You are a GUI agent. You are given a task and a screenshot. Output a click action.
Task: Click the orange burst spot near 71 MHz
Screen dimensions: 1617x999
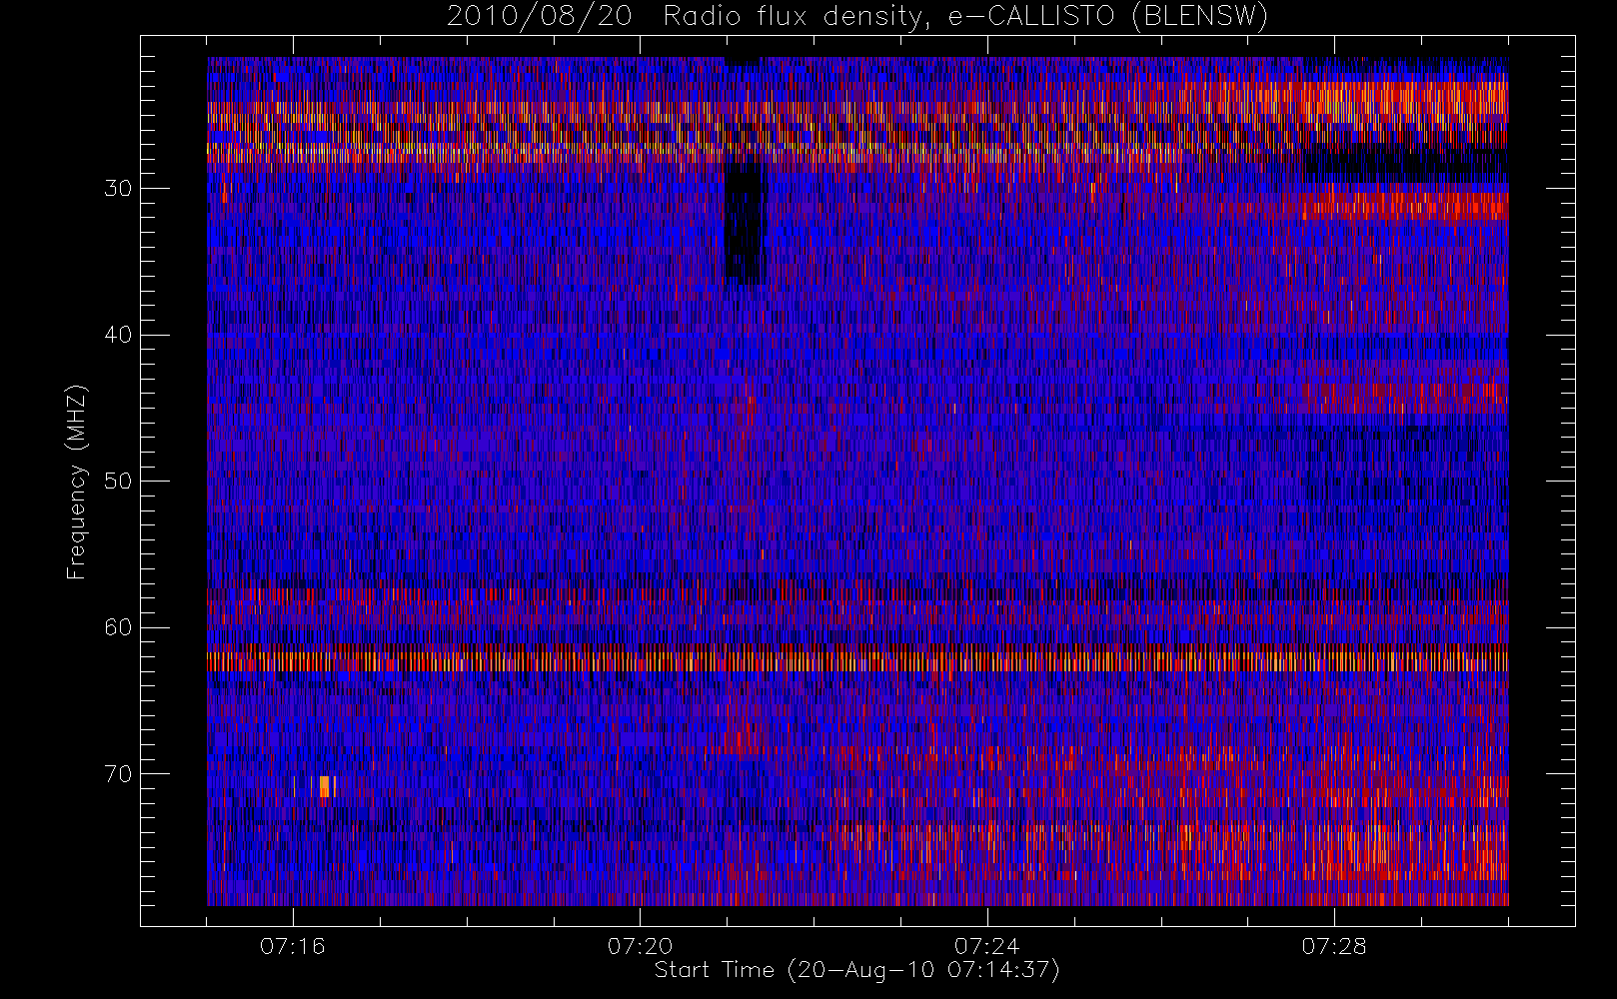click(x=324, y=787)
